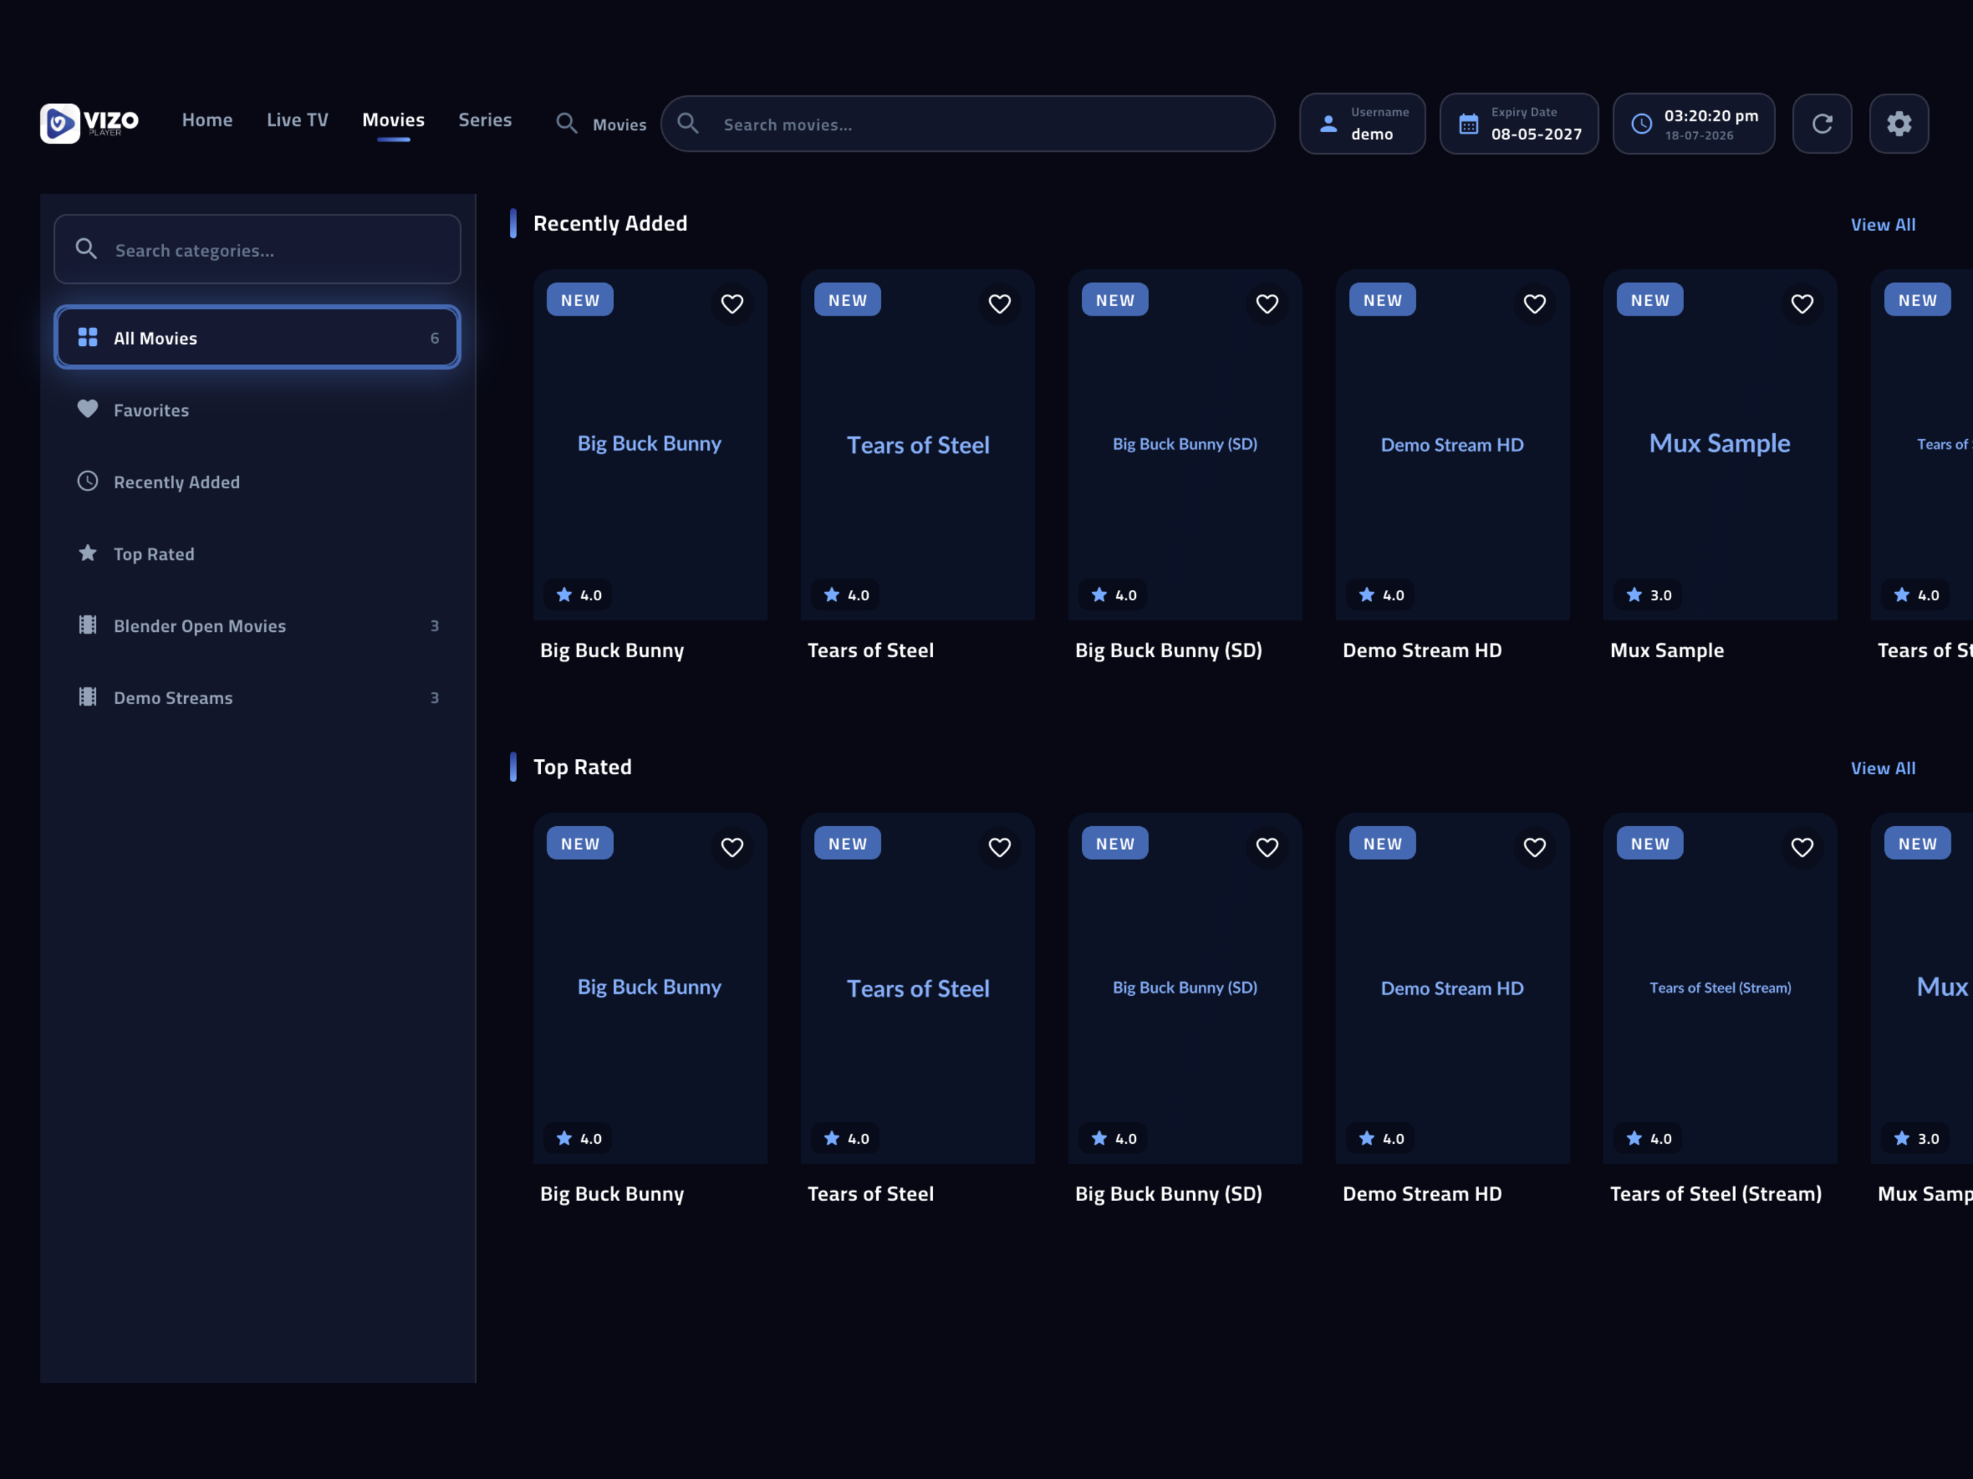
Task: Click the search icon inside movie search bar
Action: (x=688, y=123)
